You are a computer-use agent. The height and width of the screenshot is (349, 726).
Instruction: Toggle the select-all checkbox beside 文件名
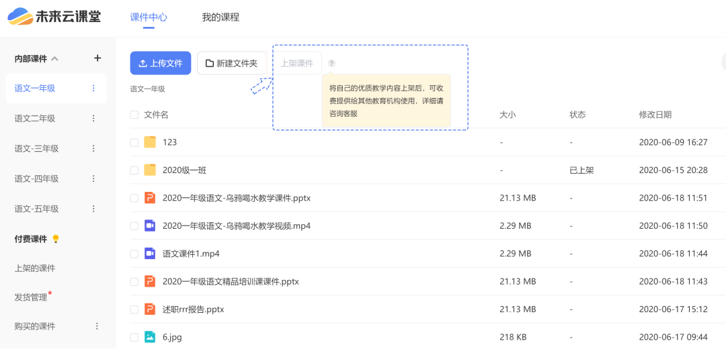tap(134, 115)
